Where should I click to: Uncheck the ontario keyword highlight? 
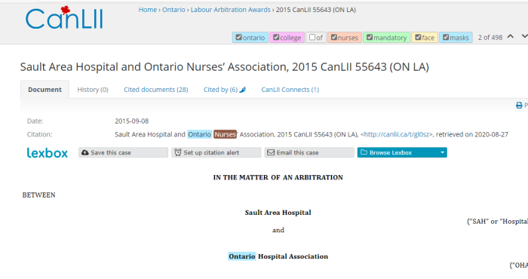pos(239,38)
